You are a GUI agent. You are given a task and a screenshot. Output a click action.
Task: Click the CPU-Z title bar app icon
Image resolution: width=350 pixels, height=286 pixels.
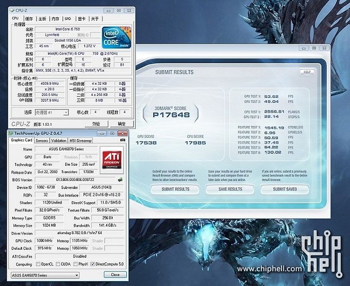13,11
